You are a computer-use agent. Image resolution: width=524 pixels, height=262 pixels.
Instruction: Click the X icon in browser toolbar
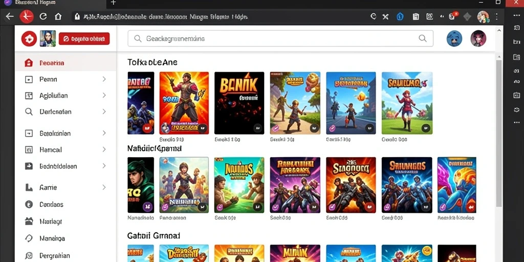click(385, 16)
